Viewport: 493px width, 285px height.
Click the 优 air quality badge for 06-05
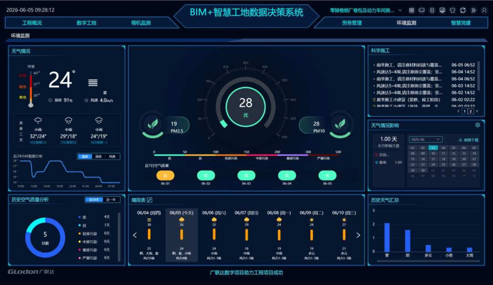(x=327, y=175)
